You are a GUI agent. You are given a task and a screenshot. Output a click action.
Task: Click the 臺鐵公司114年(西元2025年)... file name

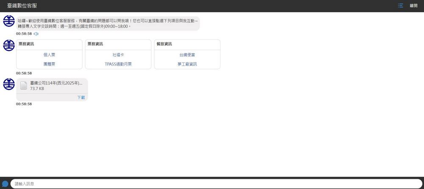pyautogui.click(x=56, y=83)
